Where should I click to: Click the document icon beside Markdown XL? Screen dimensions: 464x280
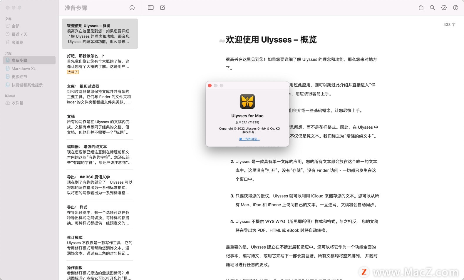(8, 68)
